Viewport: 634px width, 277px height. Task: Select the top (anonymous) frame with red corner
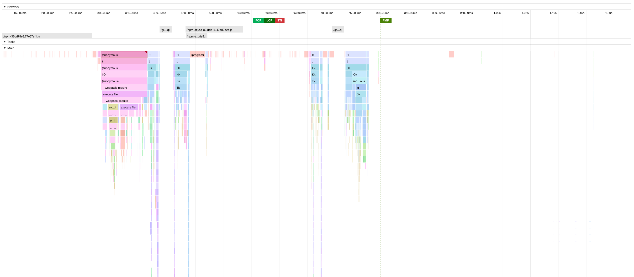(124, 55)
